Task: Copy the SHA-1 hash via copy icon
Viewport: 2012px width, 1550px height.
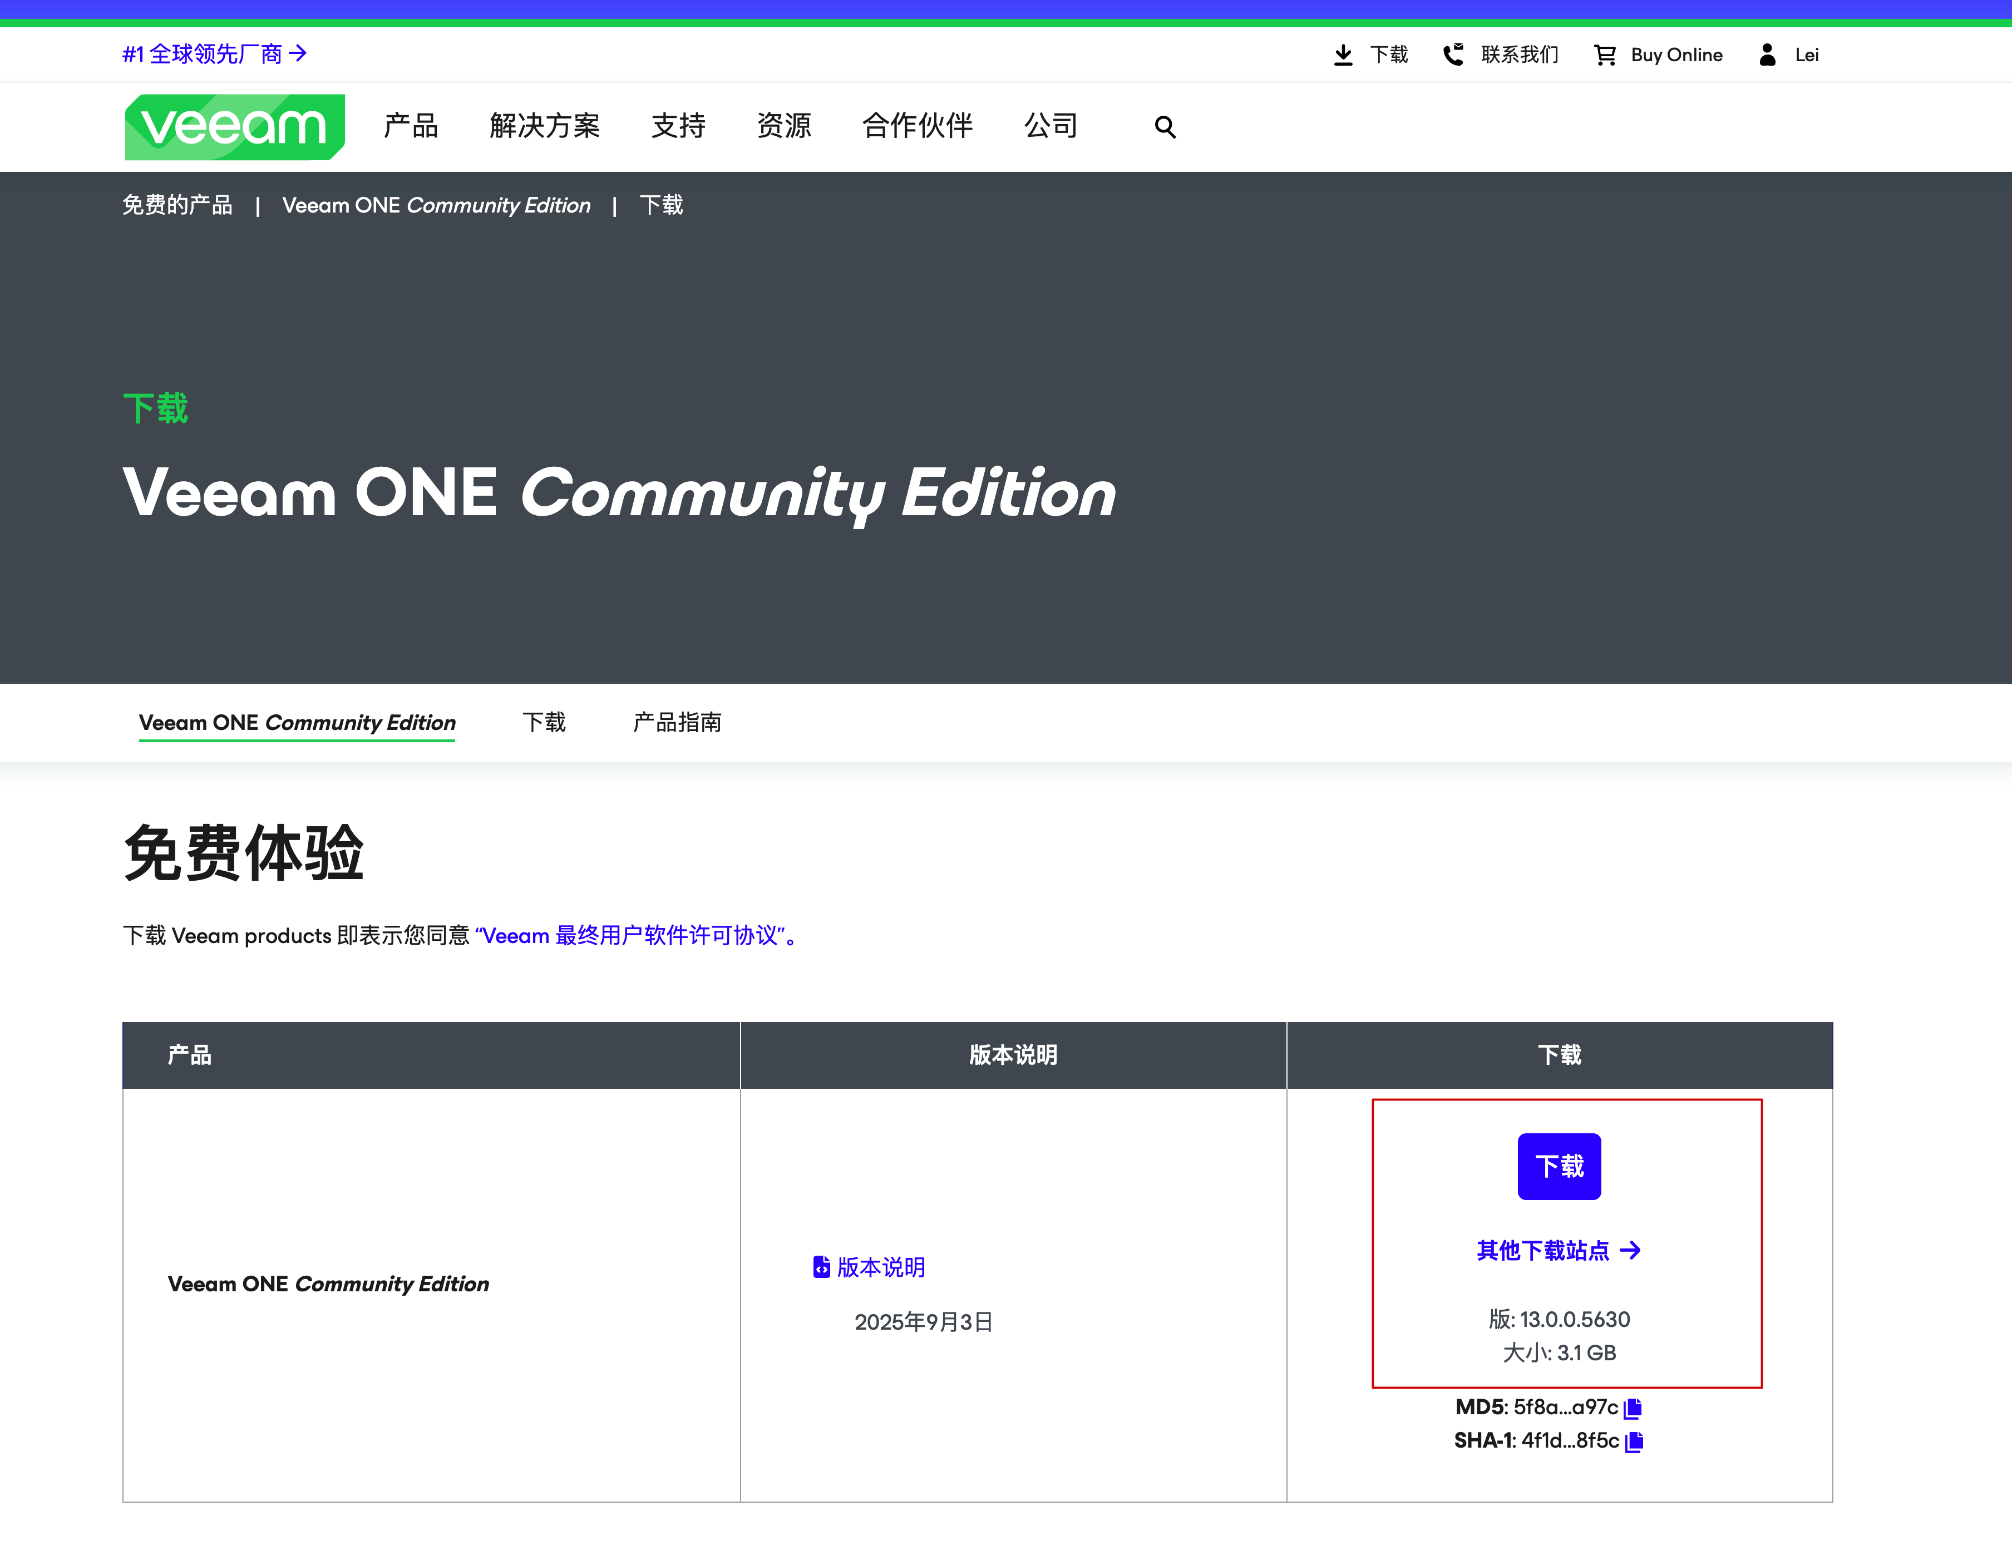Action: [1634, 1442]
